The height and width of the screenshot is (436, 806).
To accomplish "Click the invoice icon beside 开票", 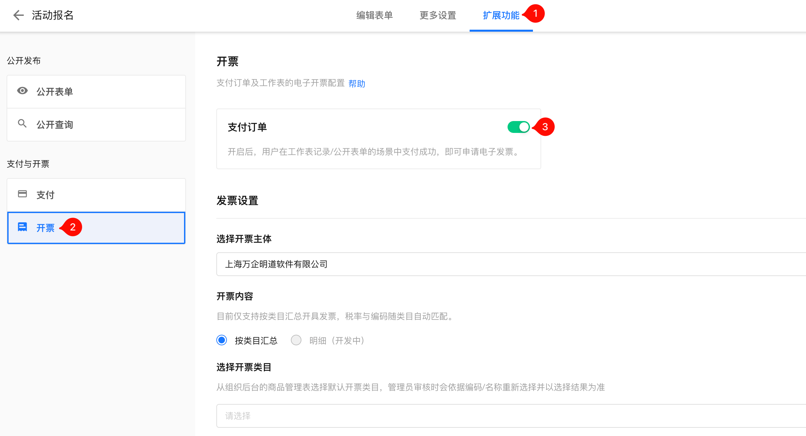I will 22,227.
